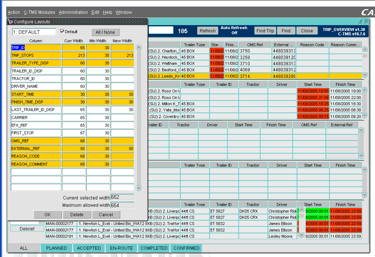
Task: Click the Find Trip button
Action: click(265, 31)
